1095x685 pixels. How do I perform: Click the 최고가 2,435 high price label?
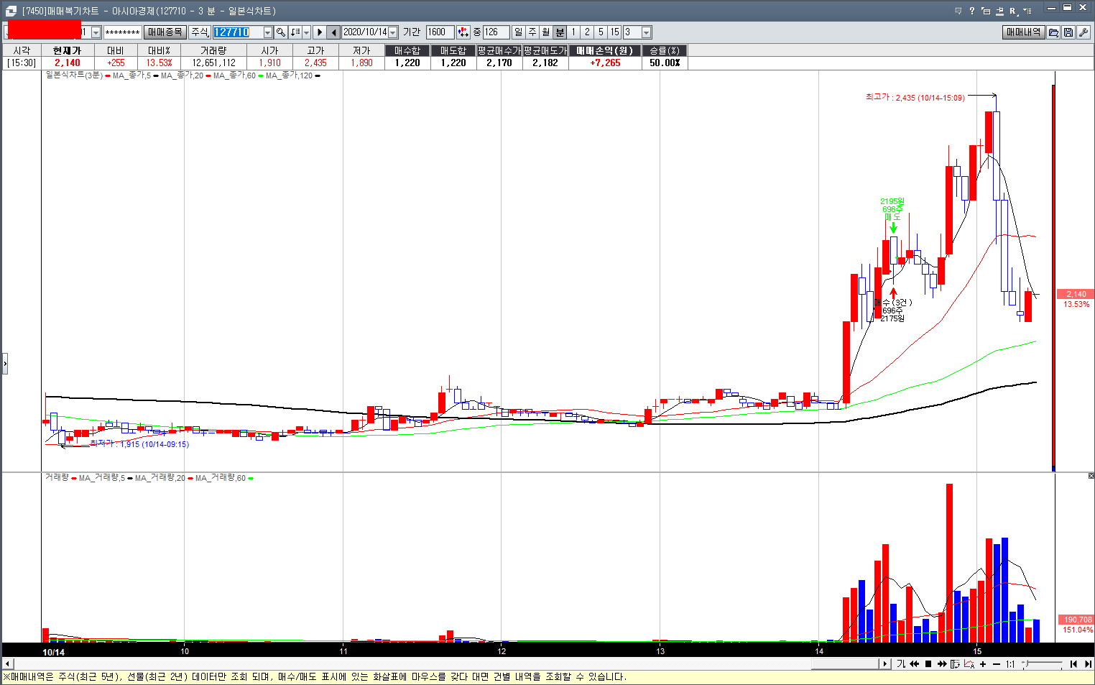coord(915,97)
